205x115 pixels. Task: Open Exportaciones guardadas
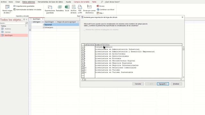(x=50, y=9)
